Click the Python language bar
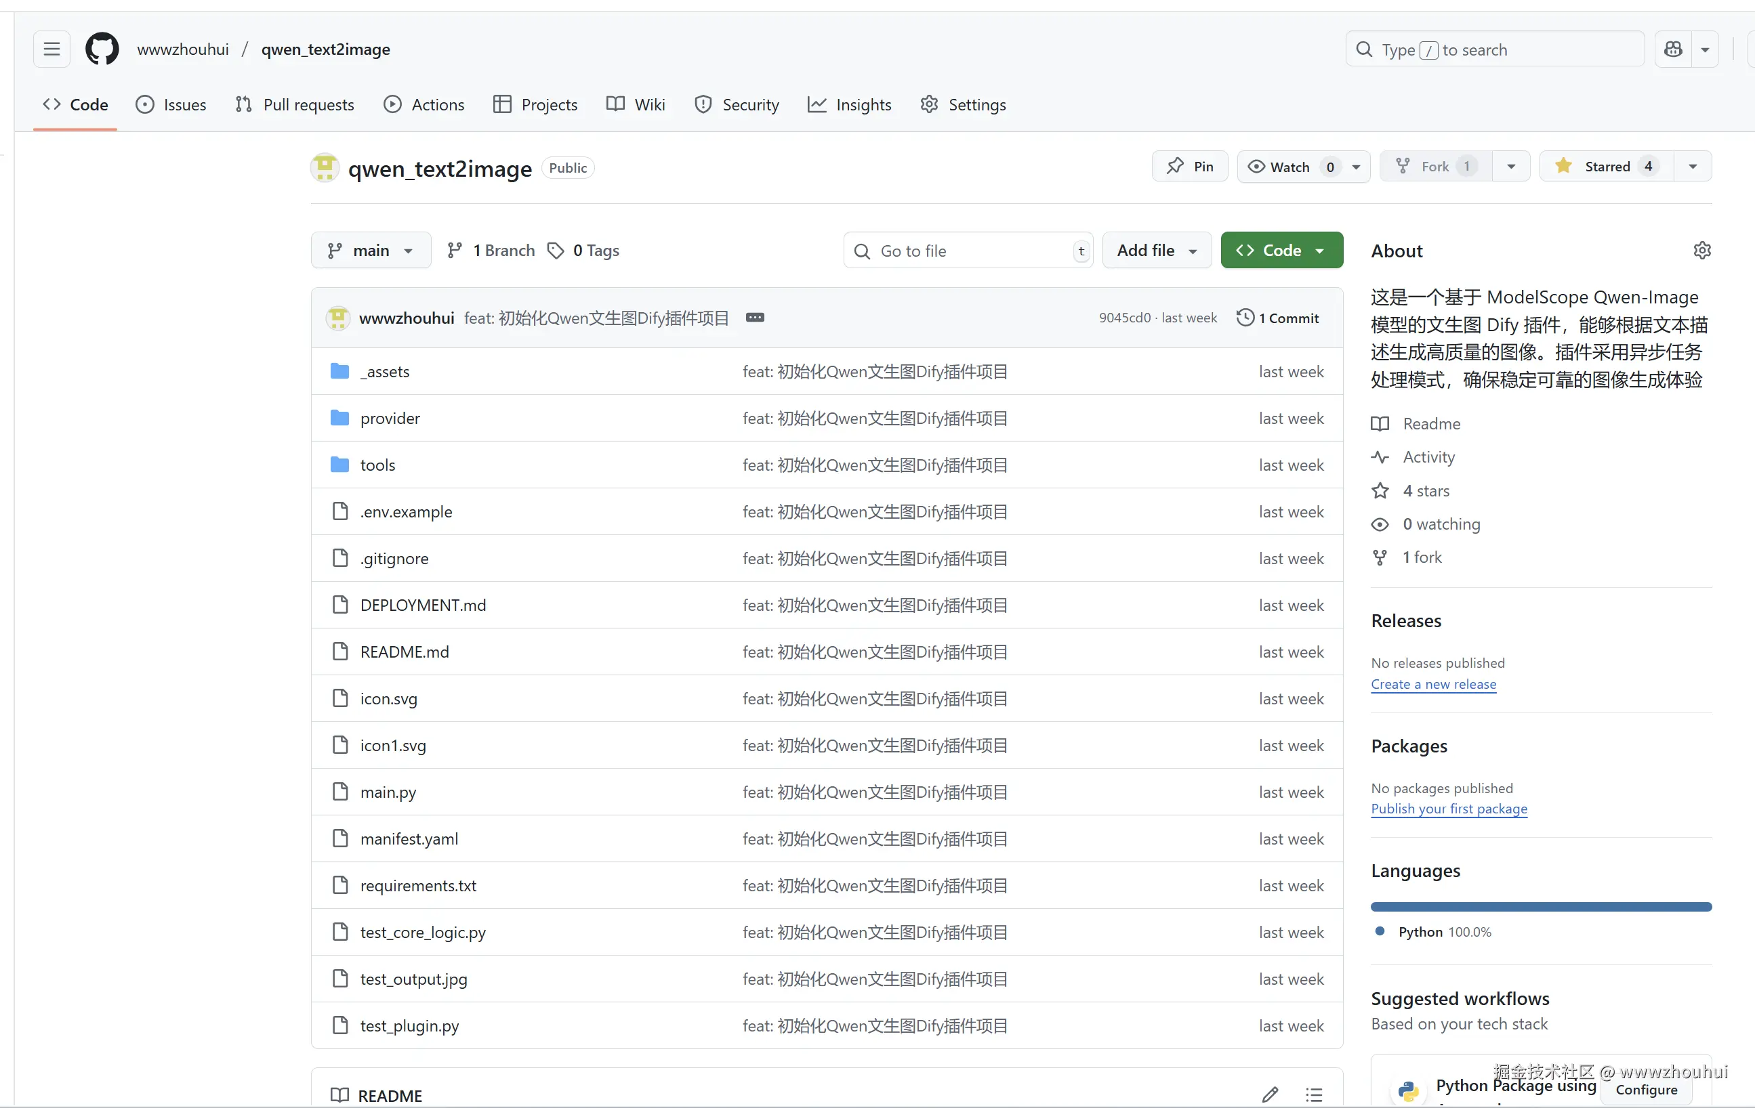The width and height of the screenshot is (1755, 1108). pos(1541,907)
